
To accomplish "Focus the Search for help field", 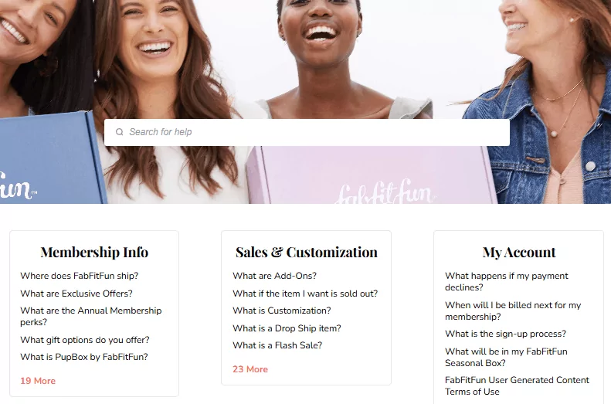I will click(x=307, y=132).
